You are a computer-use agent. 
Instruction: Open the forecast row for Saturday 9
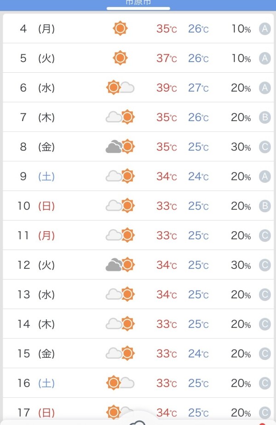click(x=138, y=176)
